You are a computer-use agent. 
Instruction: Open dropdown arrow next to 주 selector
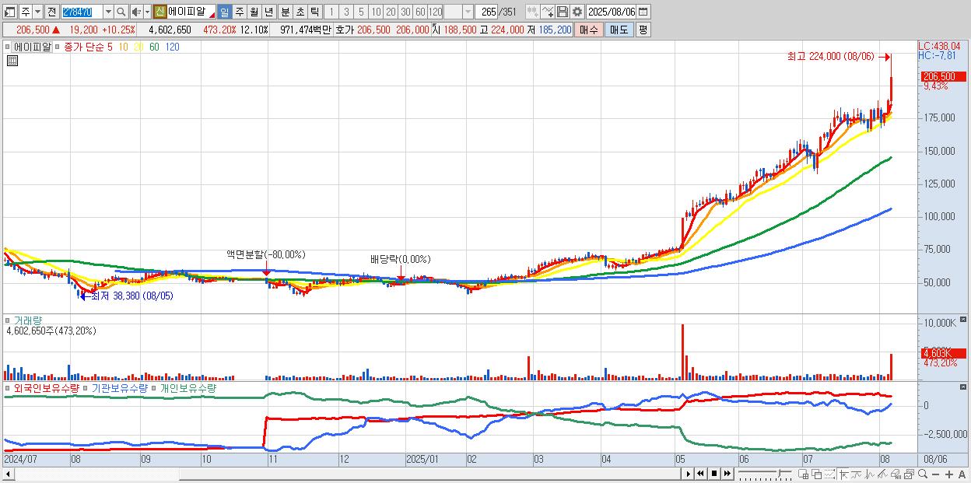(x=37, y=12)
